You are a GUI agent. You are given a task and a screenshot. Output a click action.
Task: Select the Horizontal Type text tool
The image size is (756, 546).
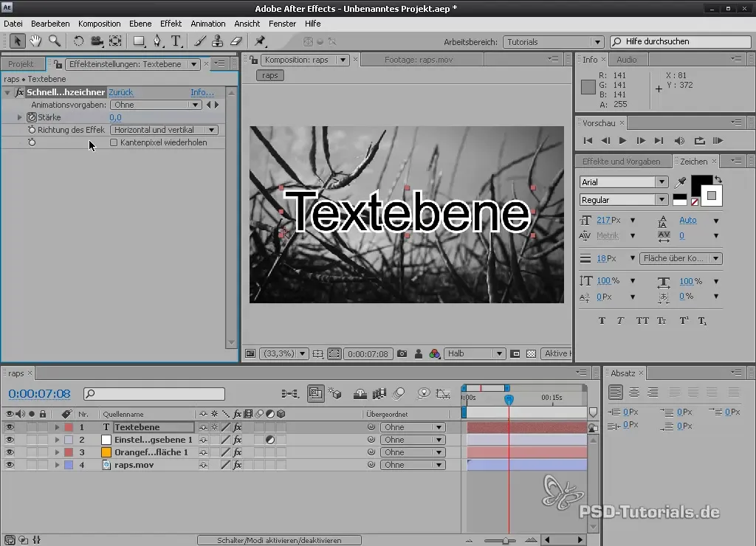click(x=176, y=41)
